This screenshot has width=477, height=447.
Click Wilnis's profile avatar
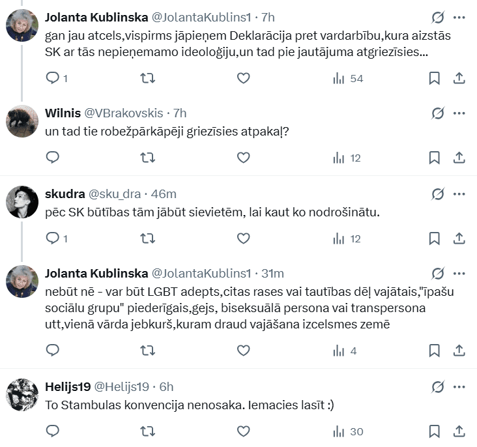click(22, 122)
